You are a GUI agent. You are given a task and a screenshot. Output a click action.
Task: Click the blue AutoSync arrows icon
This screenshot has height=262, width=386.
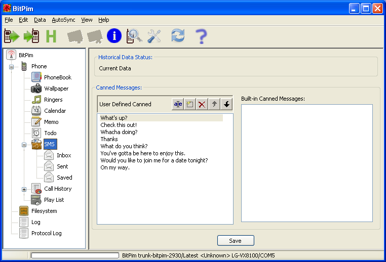click(178, 35)
